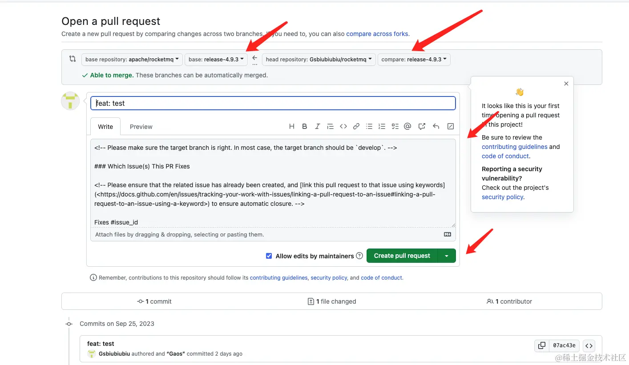Switch to the Write tab

click(x=105, y=127)
